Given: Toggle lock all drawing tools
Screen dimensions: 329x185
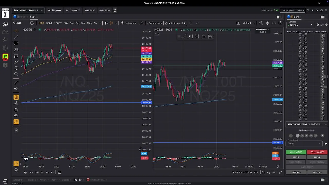Looking at the screenshot, I should pyautogui.click(x=16, y=110).
